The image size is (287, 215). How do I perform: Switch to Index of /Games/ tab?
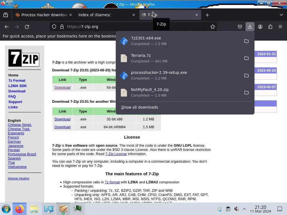coord(106,15)
